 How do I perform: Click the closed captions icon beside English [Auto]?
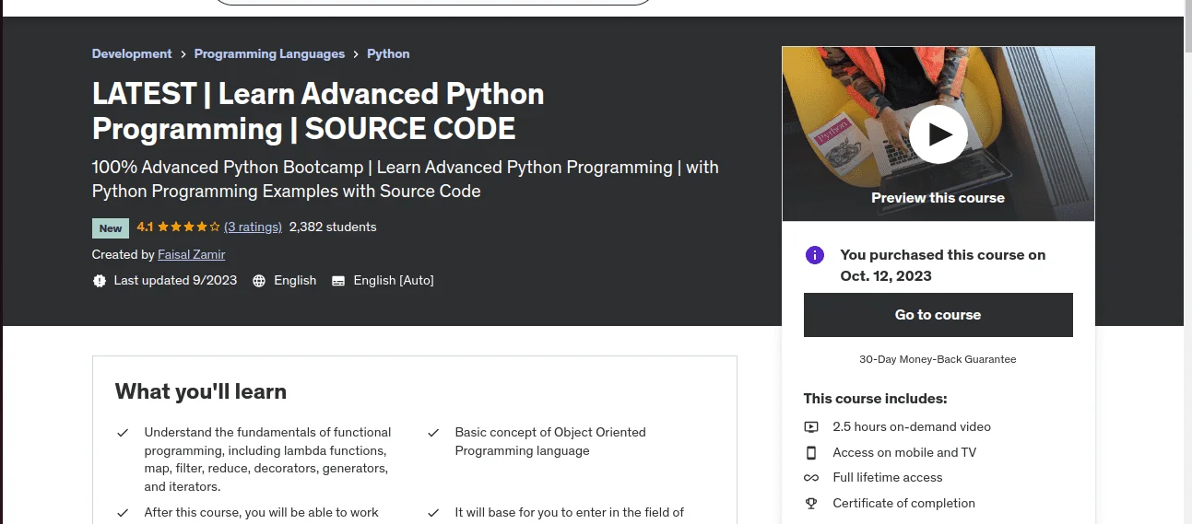pyautogui.click(x=338, y=281)
